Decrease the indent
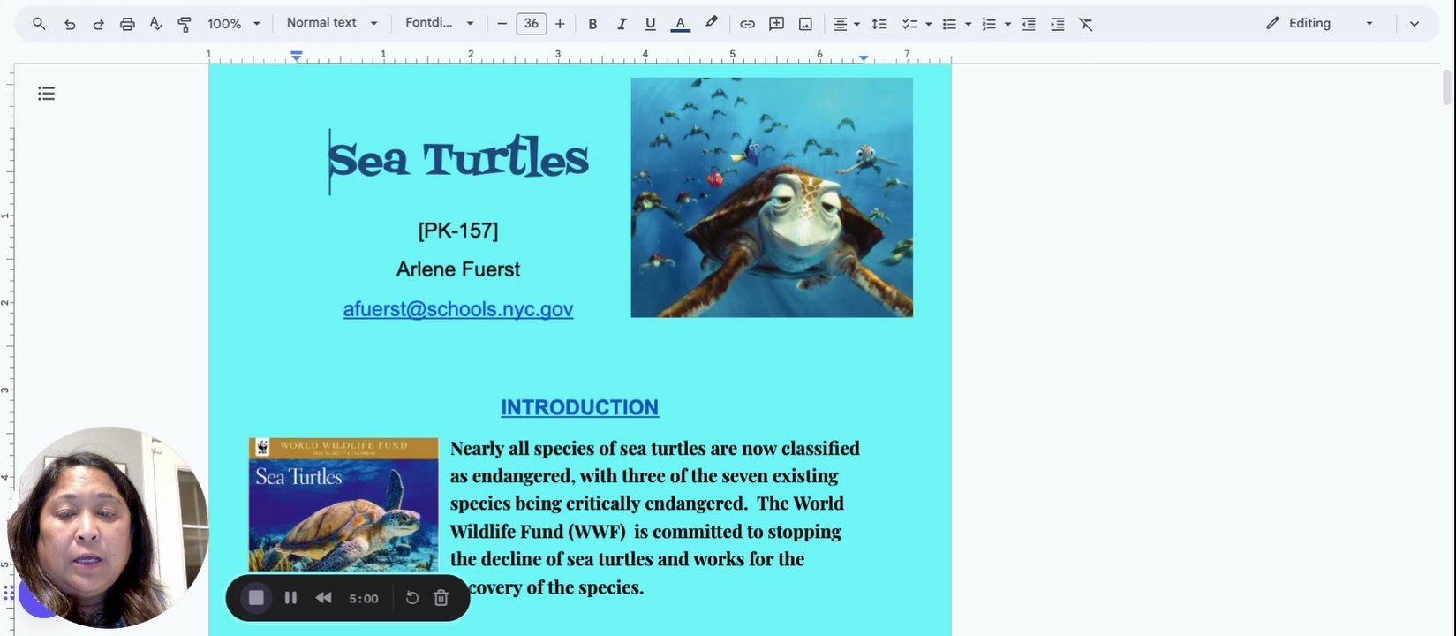Screen dimensions: 1456x636 pos(1029,24)
